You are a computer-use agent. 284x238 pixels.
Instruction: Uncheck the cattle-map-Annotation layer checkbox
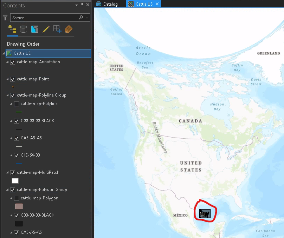(x=13, y=62)
